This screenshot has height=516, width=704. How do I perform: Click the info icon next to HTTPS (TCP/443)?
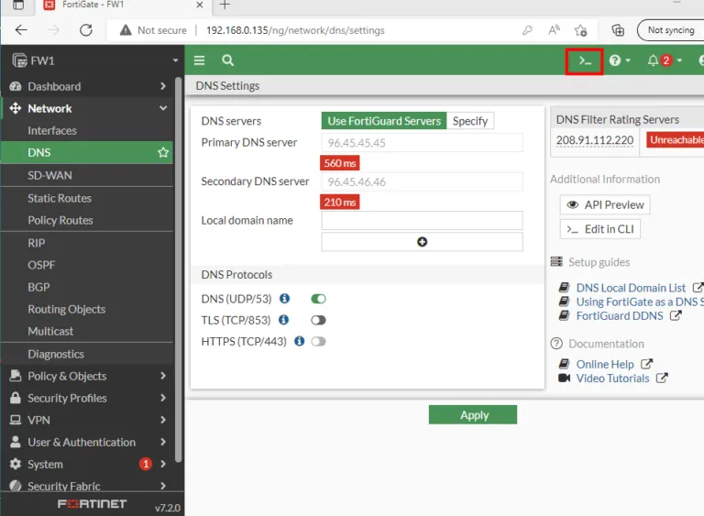pos(299,341)
